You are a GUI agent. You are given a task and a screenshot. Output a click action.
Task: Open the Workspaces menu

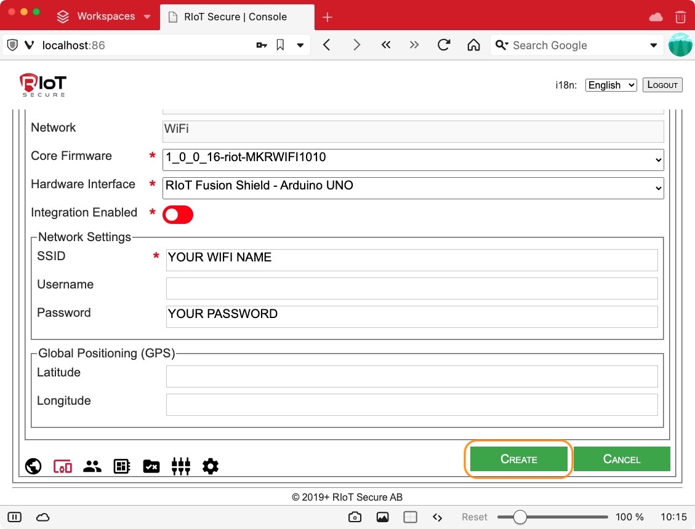(x=103, y=17)
